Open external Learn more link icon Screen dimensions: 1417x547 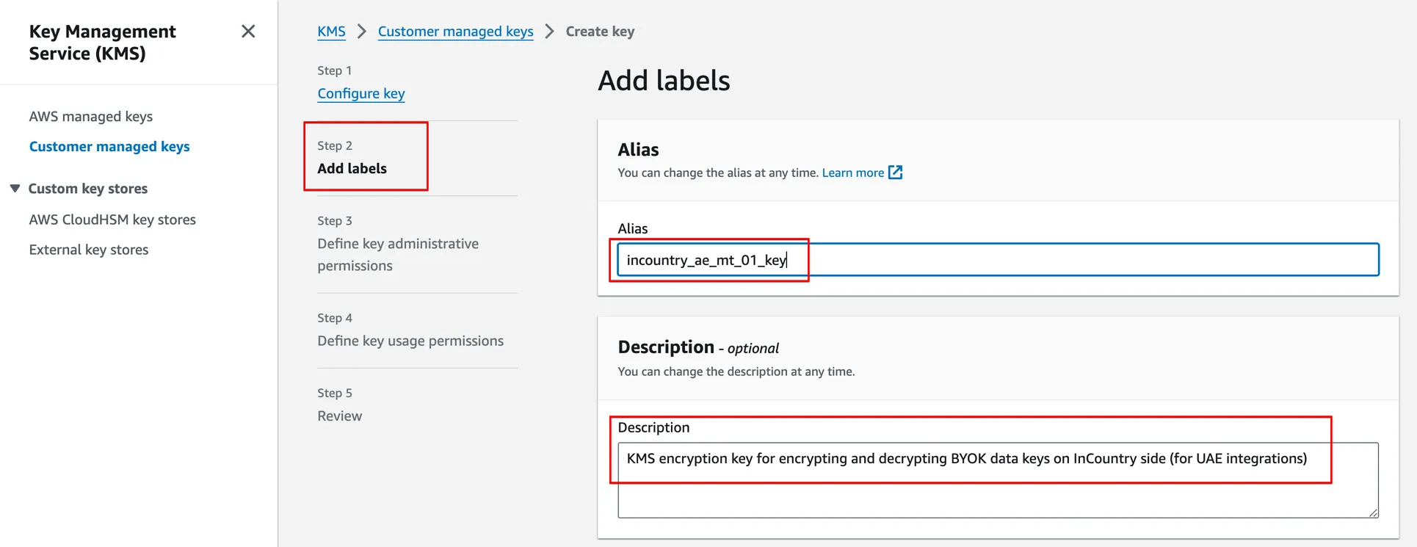pos(895,173)
